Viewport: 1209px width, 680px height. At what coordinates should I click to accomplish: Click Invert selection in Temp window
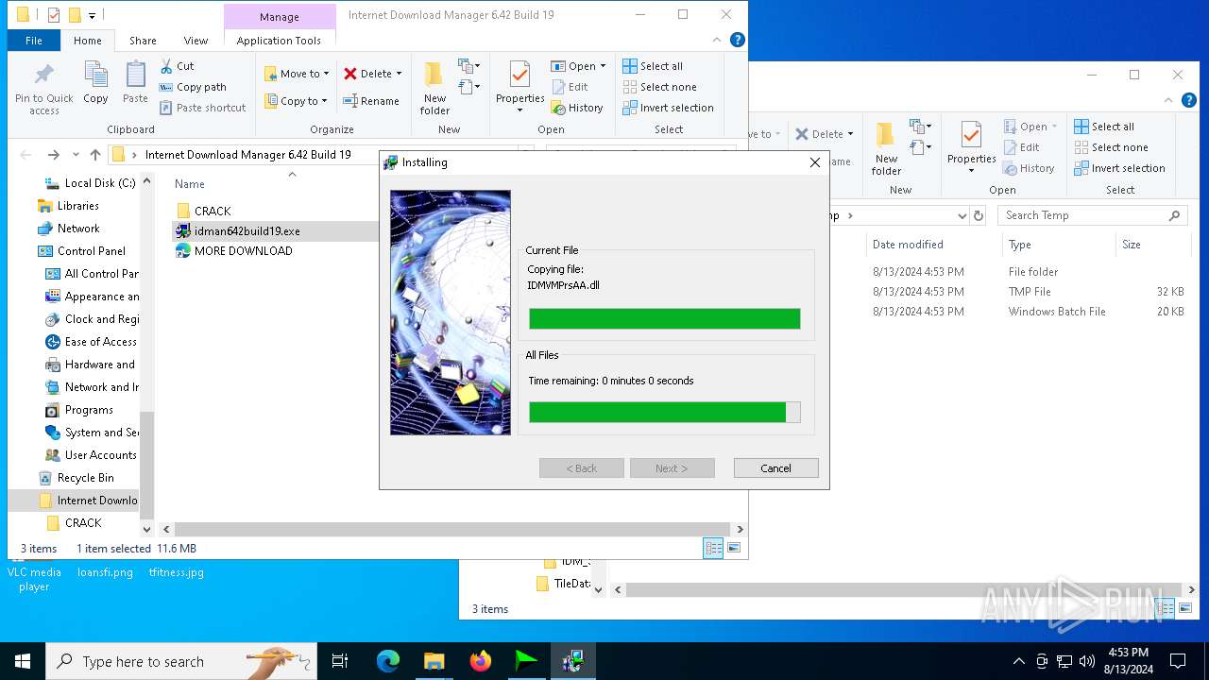pos(1119,168)
